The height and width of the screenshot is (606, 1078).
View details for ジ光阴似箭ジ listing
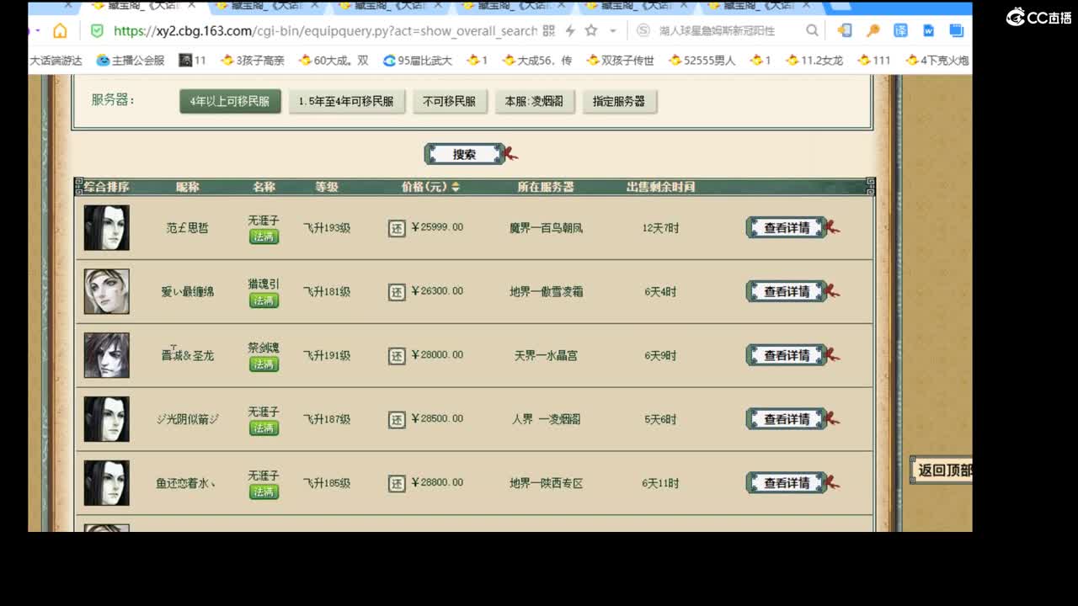787,419
